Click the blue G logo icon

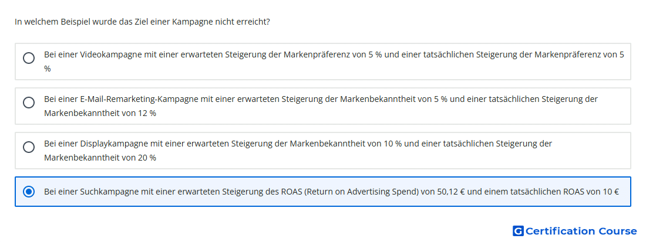coord(518,231)
